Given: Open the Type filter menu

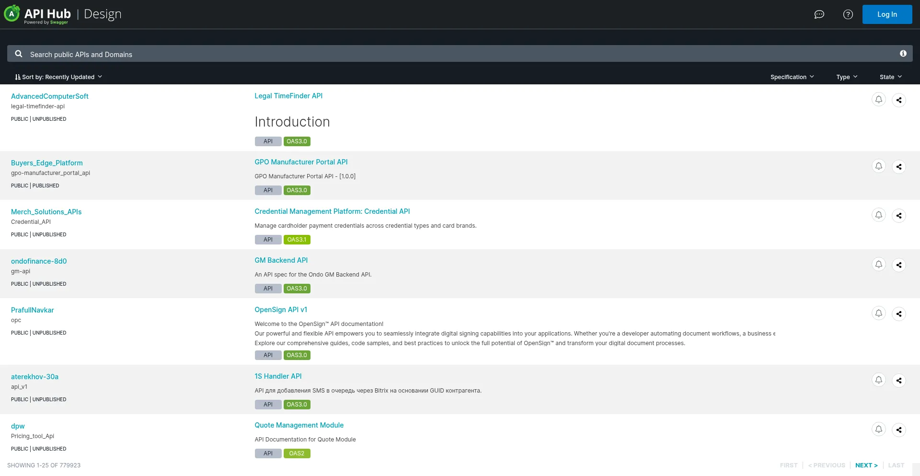Looking at the screenshot, I should 846,77.
